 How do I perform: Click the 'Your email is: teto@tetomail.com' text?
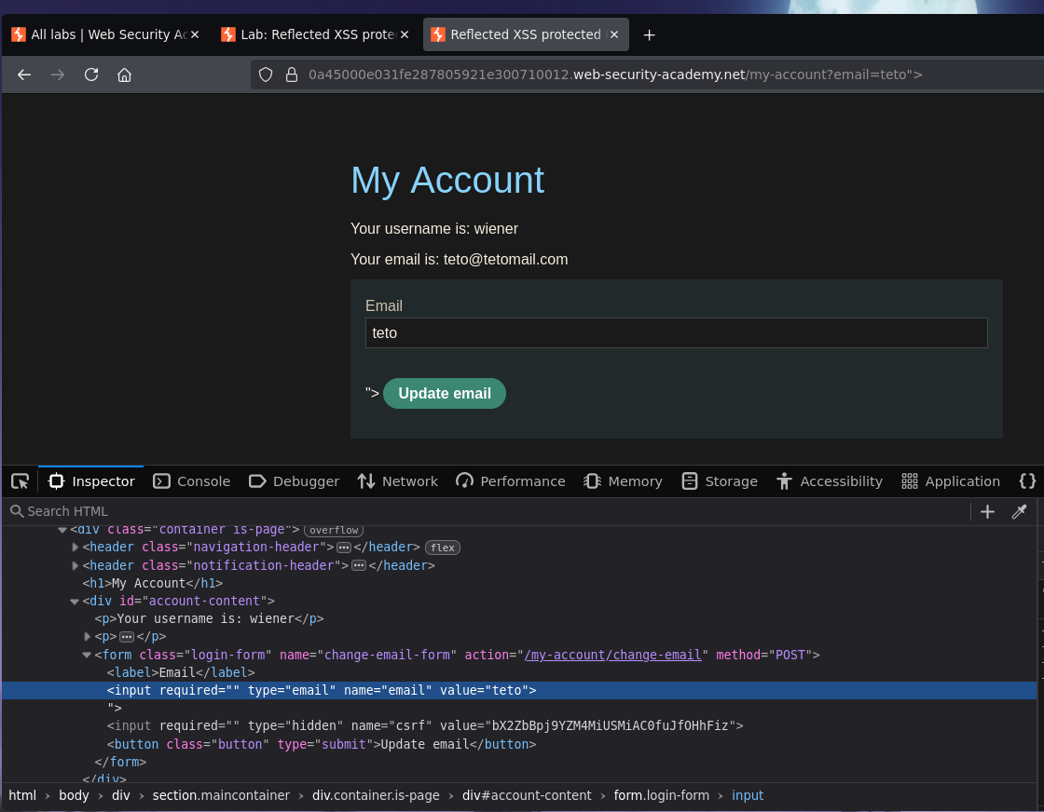point(459,260)
